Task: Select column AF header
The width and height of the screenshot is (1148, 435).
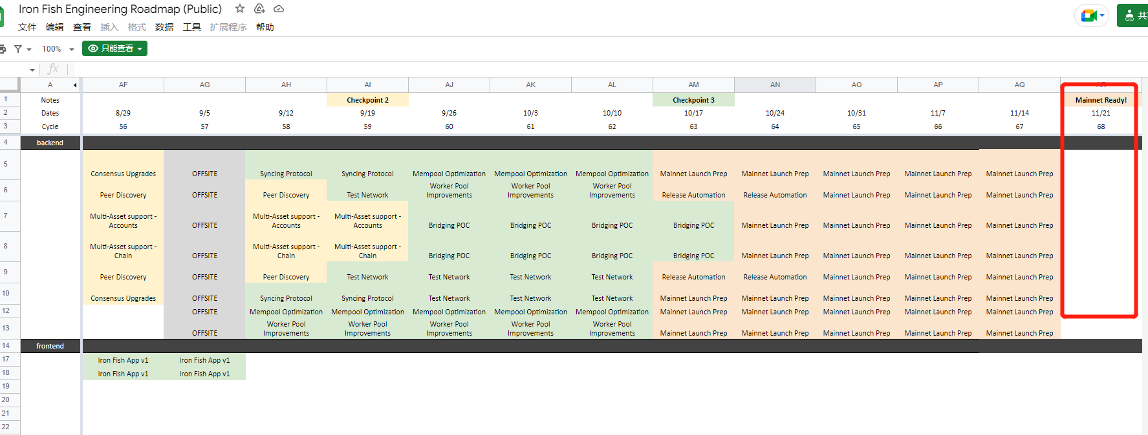Action: [123, 85]
